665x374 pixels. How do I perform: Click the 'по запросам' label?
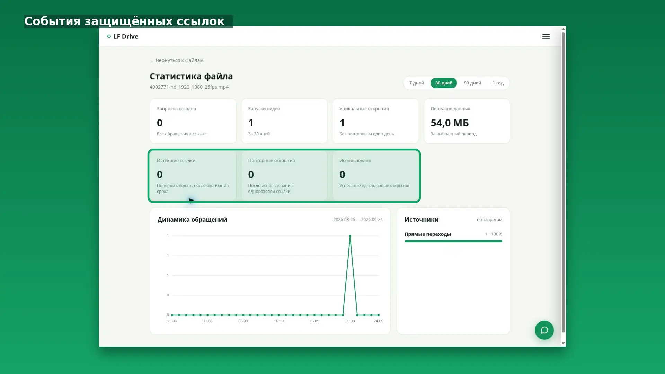pos(489,220)
